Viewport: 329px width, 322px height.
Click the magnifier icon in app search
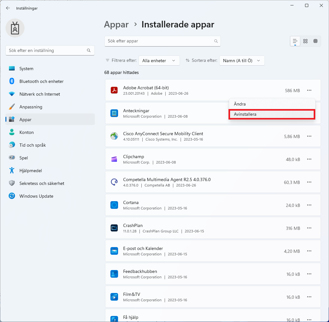[216, 41]
